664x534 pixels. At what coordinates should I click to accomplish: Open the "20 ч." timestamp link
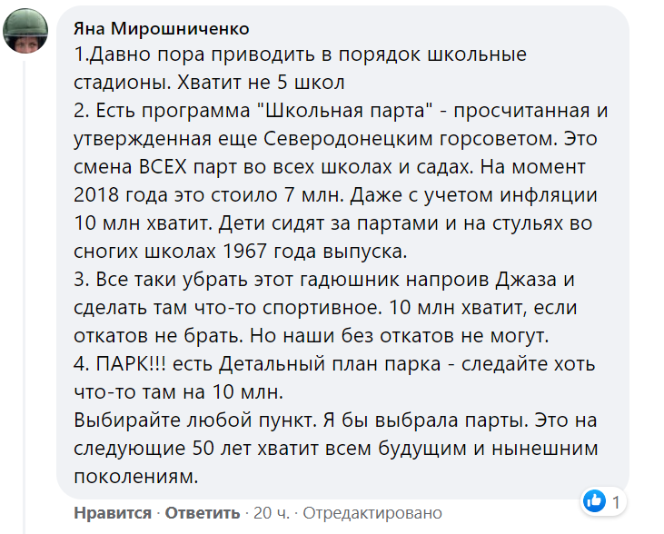click(x=272, y=513)
